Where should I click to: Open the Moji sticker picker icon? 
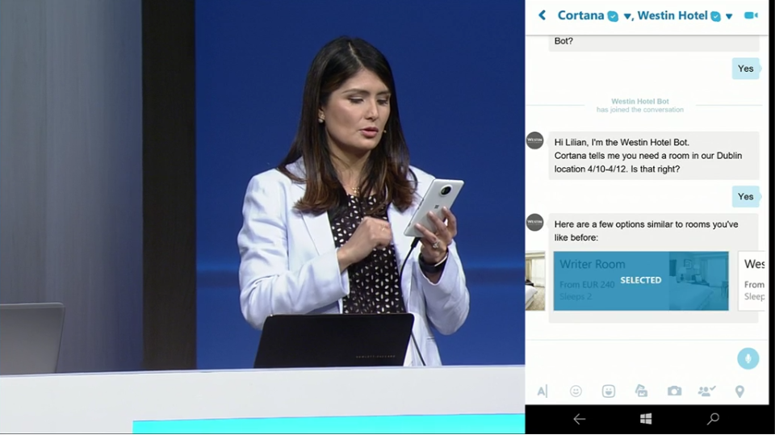coord(609,391)
